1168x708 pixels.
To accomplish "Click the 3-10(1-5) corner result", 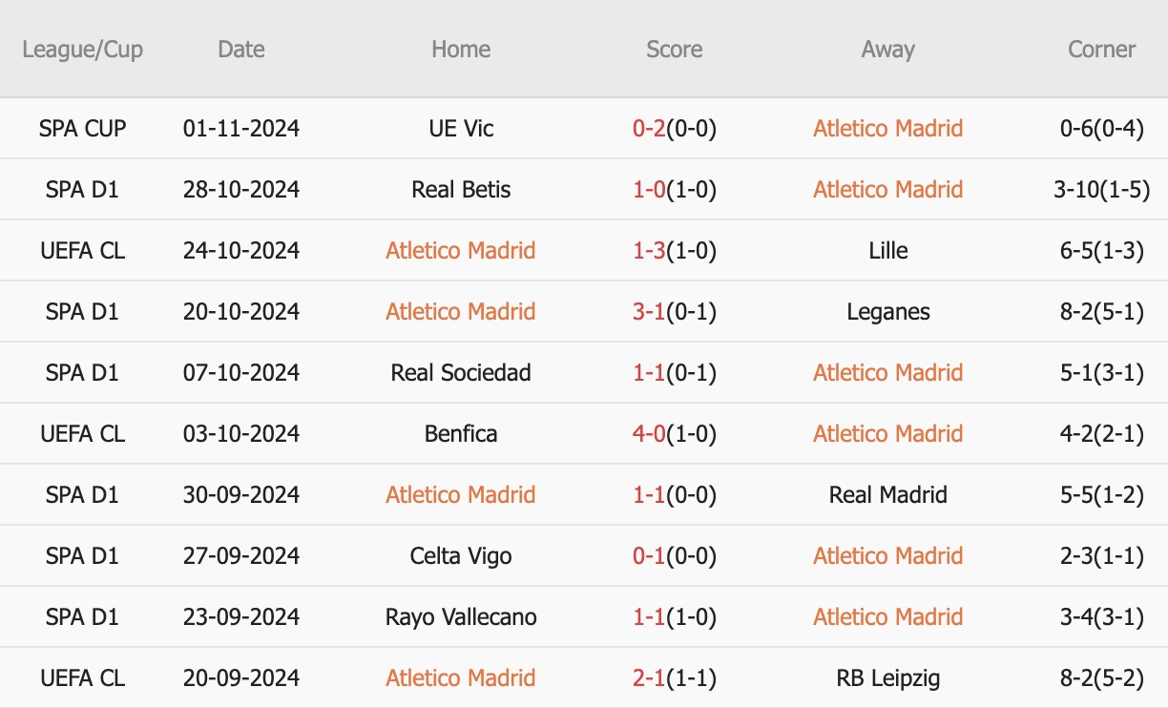I will (1101, 190).
